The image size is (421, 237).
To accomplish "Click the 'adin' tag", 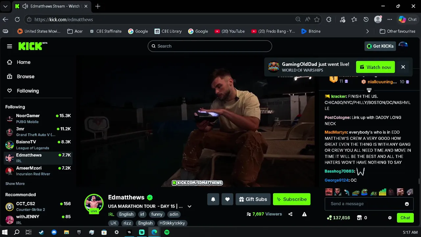I will point(174,214).
